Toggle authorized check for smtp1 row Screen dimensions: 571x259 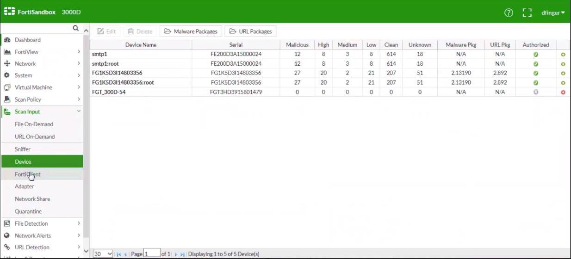(x=536, y=54)
